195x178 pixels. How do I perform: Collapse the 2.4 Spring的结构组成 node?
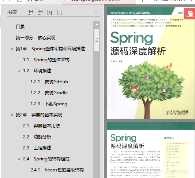pos(19,159)
